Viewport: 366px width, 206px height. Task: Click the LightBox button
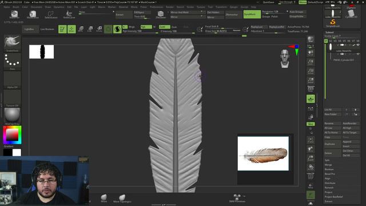pos(30,29)
